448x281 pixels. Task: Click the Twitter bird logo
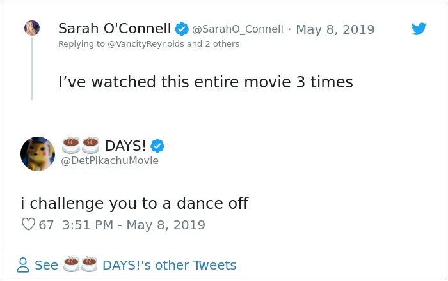(x=419, y=29)
